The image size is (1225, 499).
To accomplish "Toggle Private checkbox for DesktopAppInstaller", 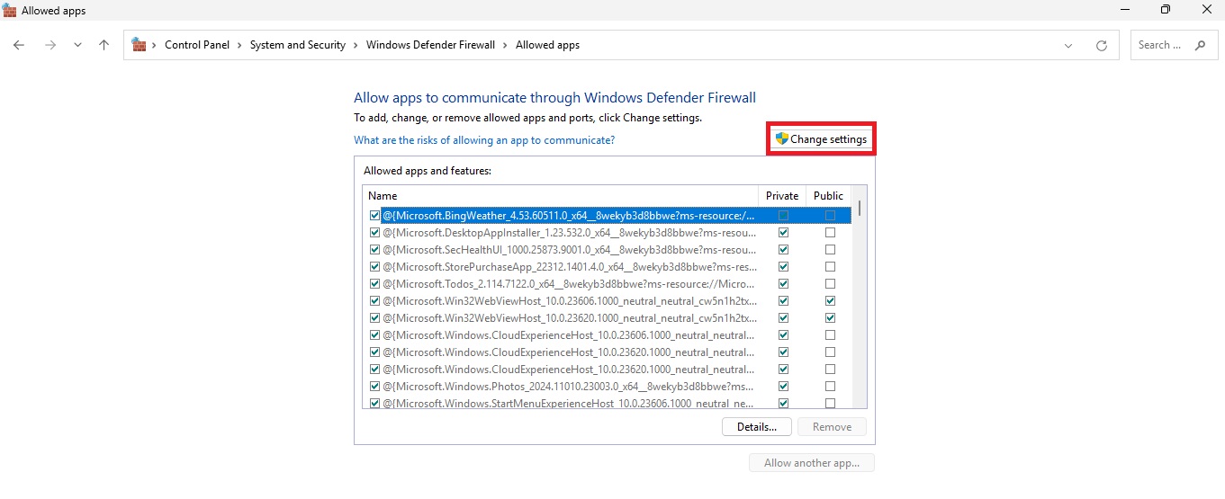I will [783, 233].
